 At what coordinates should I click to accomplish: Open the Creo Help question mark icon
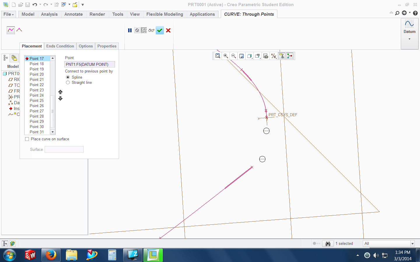click(x=415, y=13)
